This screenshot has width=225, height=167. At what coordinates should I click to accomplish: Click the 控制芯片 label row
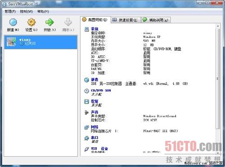click(99, 120)
